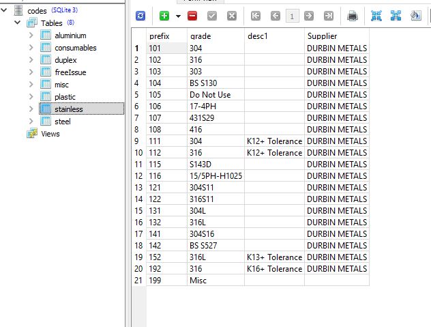
Task: Select K16+ Tolerance cell
Action: pyautogui.click(x=274, y=268)
